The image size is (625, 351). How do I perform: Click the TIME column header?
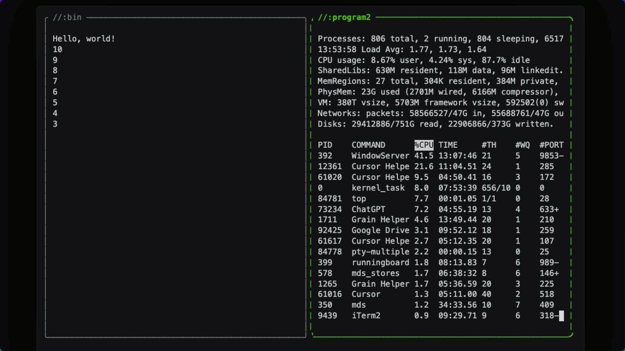[x=448, y=145]
